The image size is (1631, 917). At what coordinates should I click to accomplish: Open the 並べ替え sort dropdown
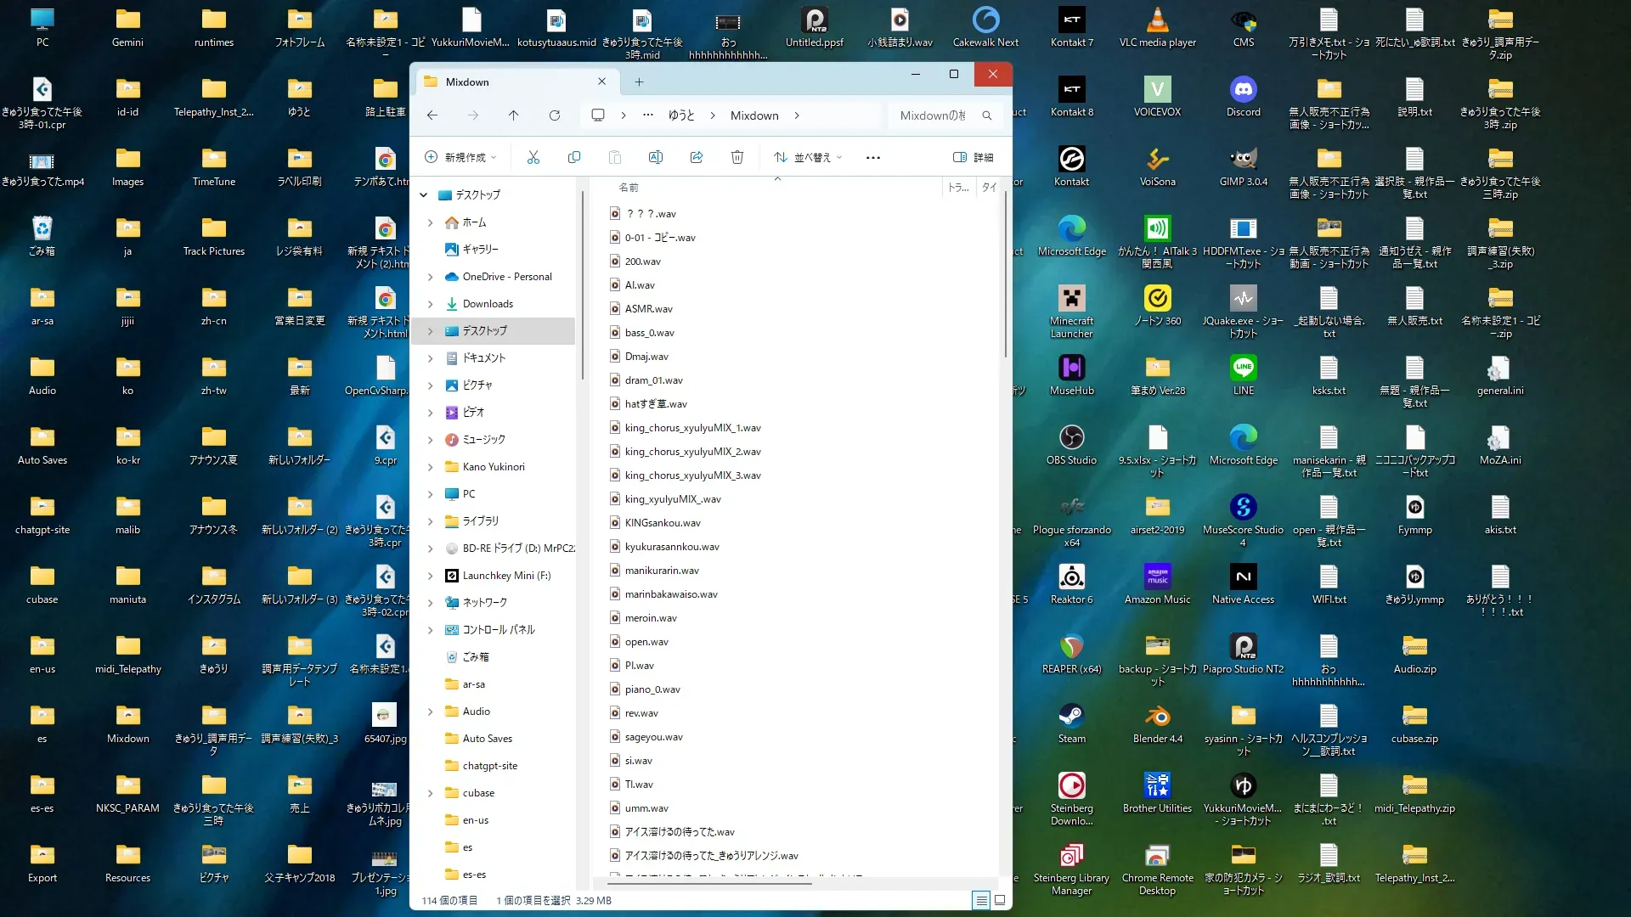808,157
